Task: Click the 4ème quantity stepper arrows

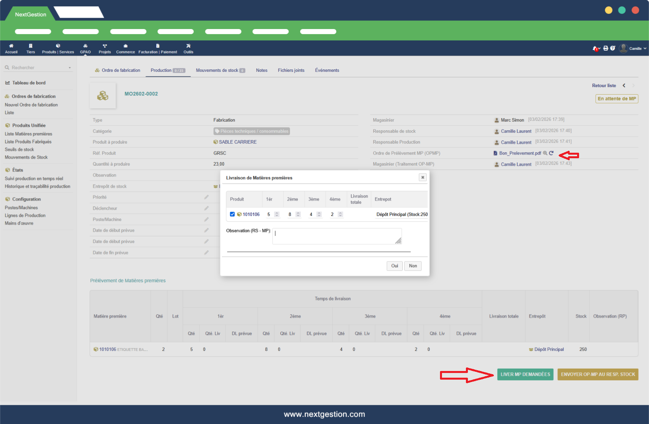Action: pos(340,214)
